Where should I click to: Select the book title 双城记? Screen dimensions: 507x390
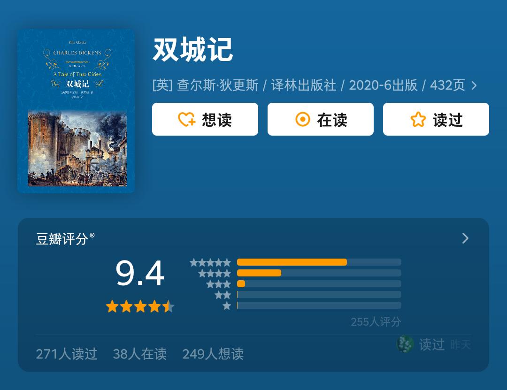193,49
